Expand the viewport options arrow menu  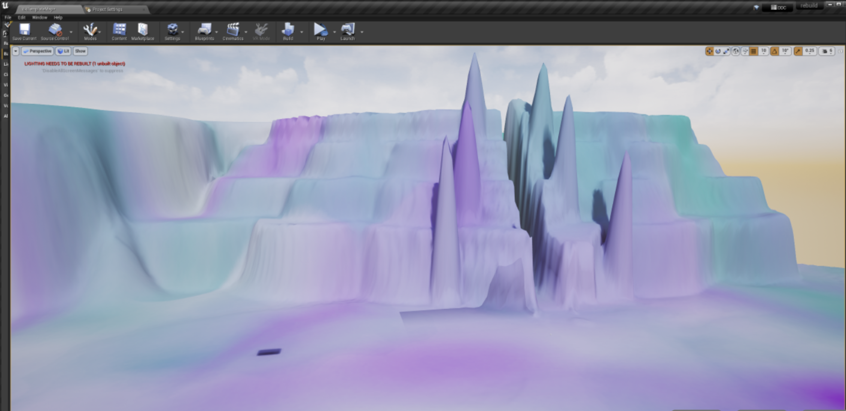[15, 51]
